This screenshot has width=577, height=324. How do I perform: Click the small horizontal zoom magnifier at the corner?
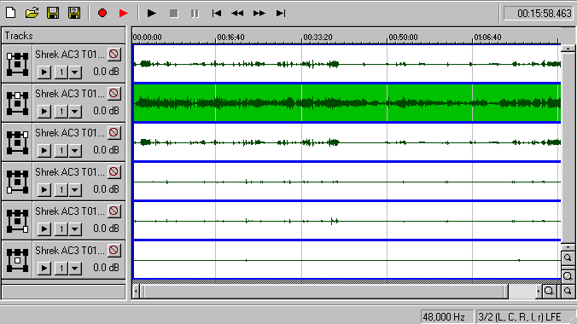pyautogui.click(x=568, y=292)
